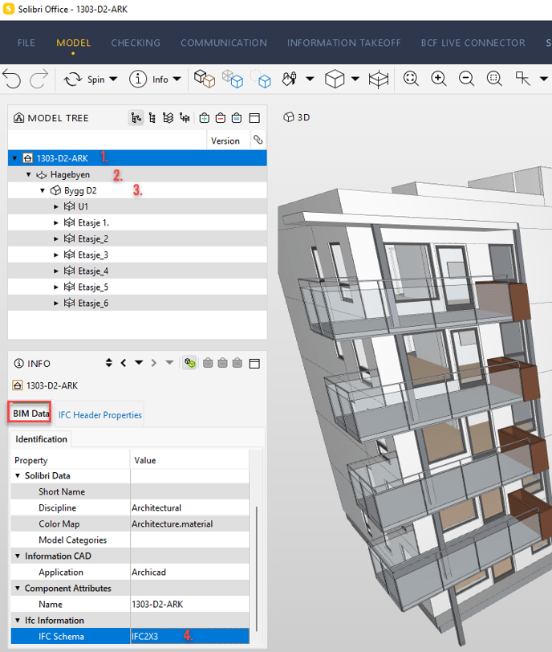Click remove from selection basket in Model Tree
Screen dimensions: 552x652
coord(221,118)
